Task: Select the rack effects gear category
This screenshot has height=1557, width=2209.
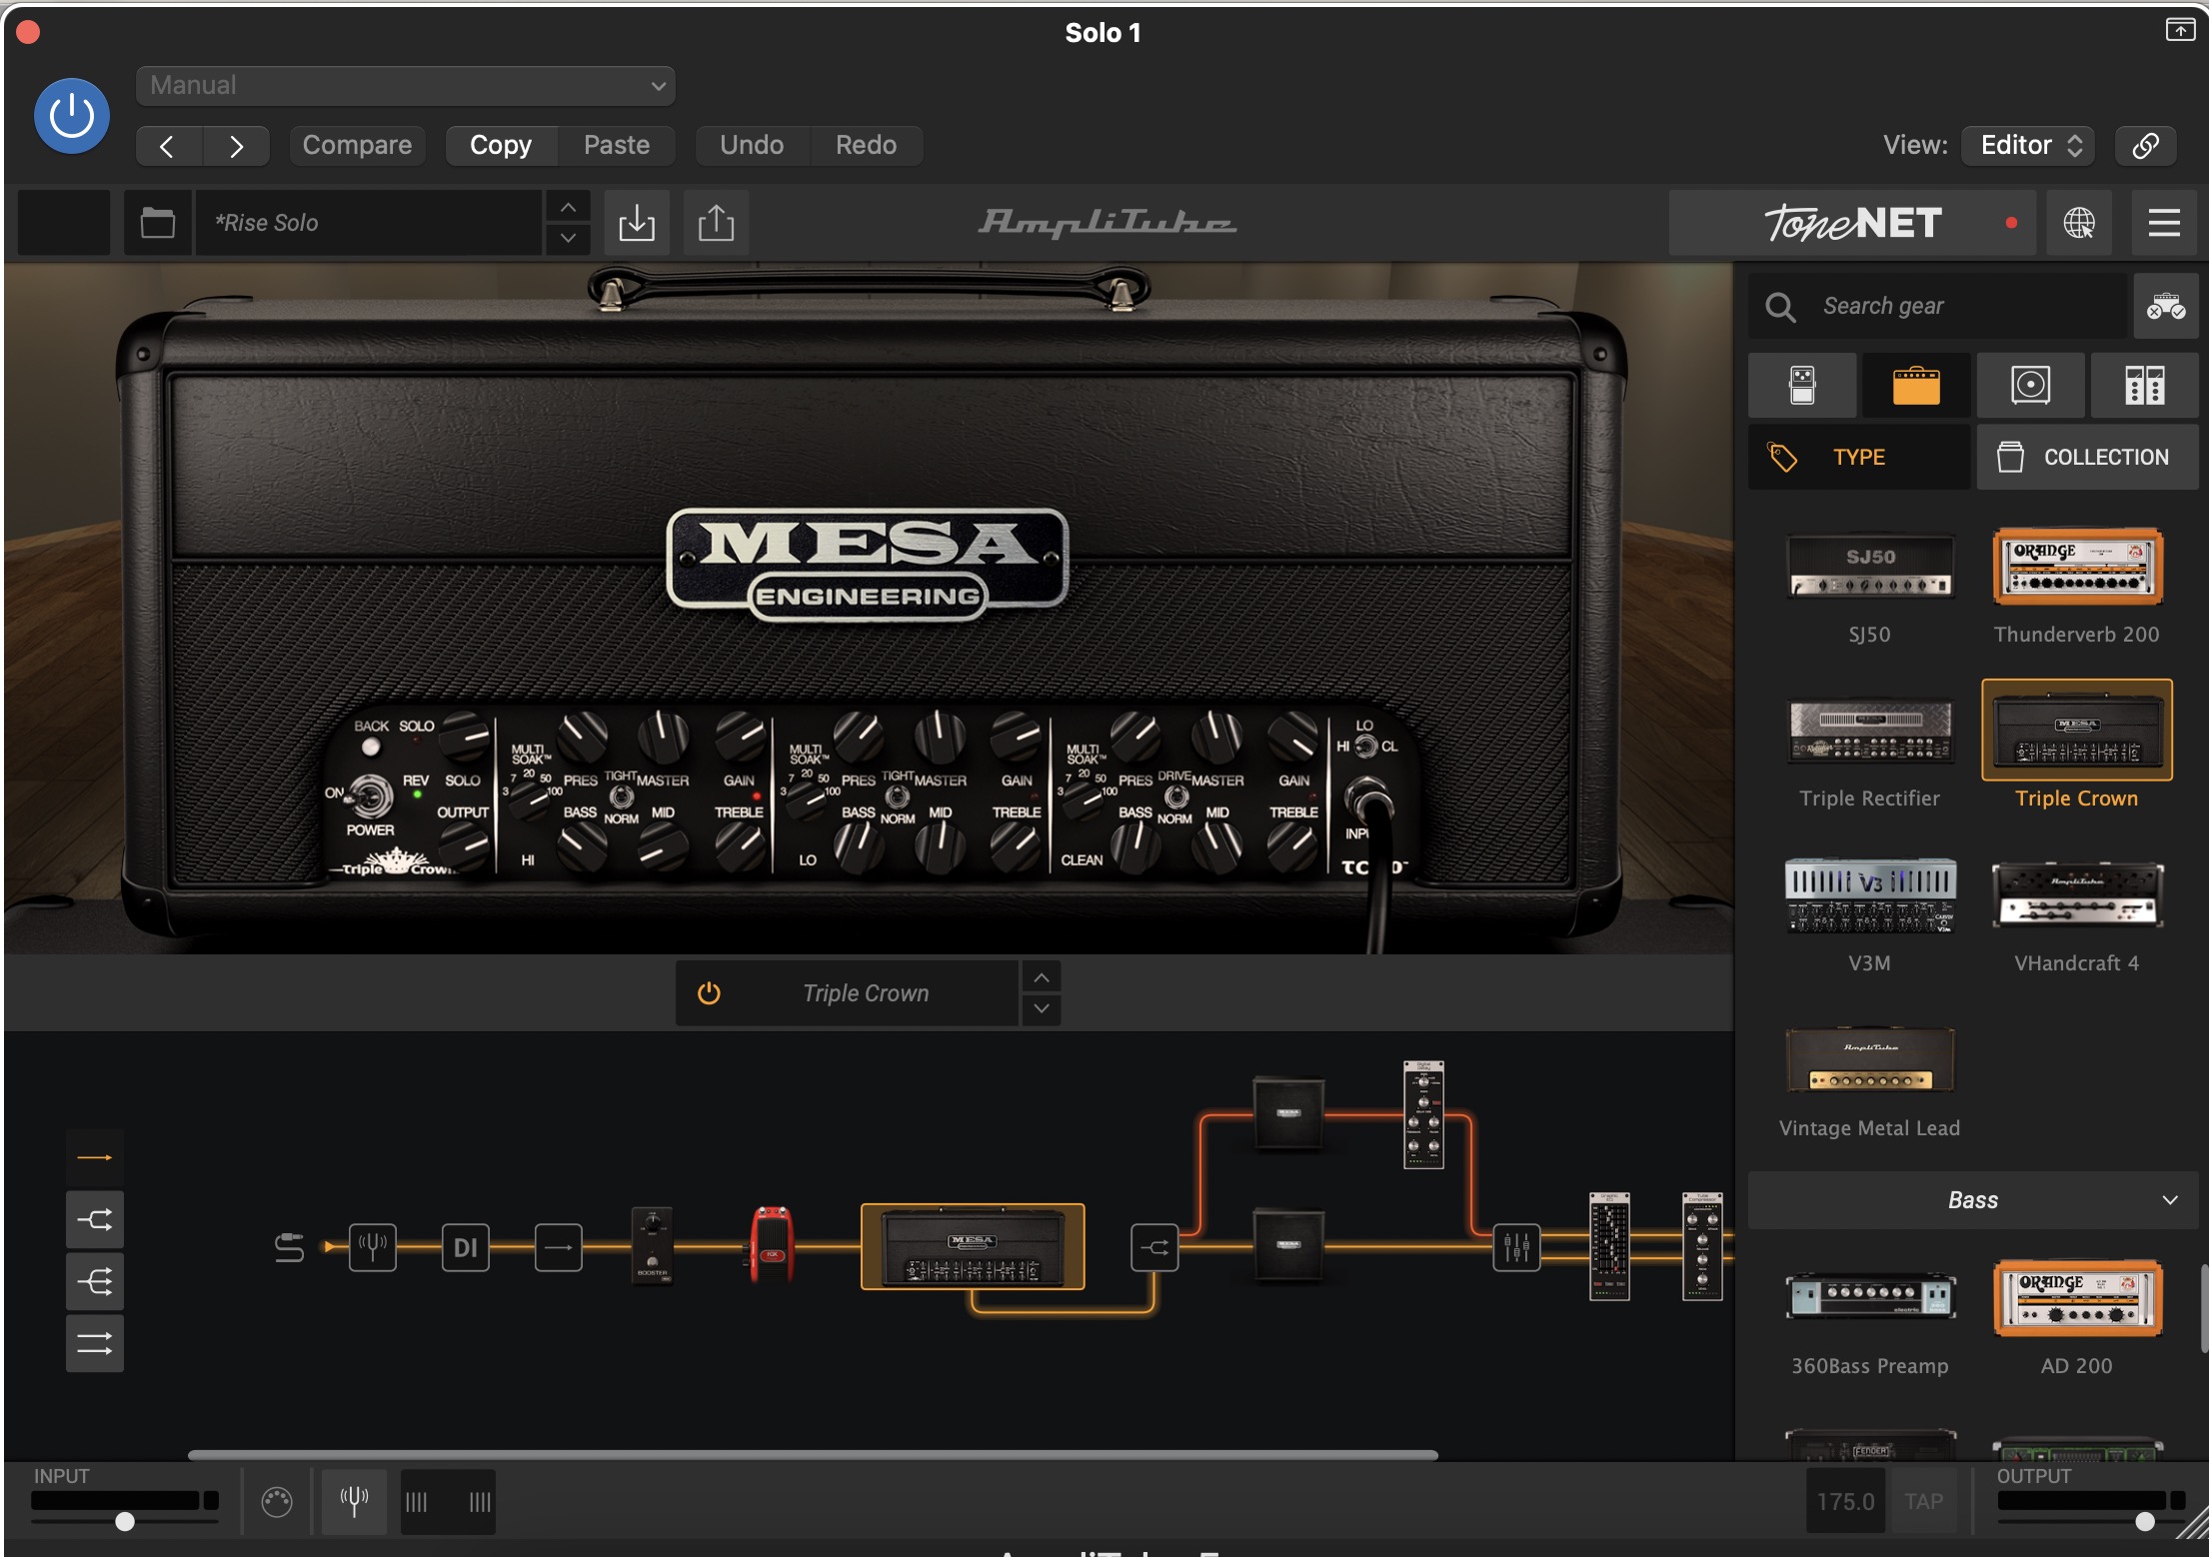Action: (x=2144, y=385)
